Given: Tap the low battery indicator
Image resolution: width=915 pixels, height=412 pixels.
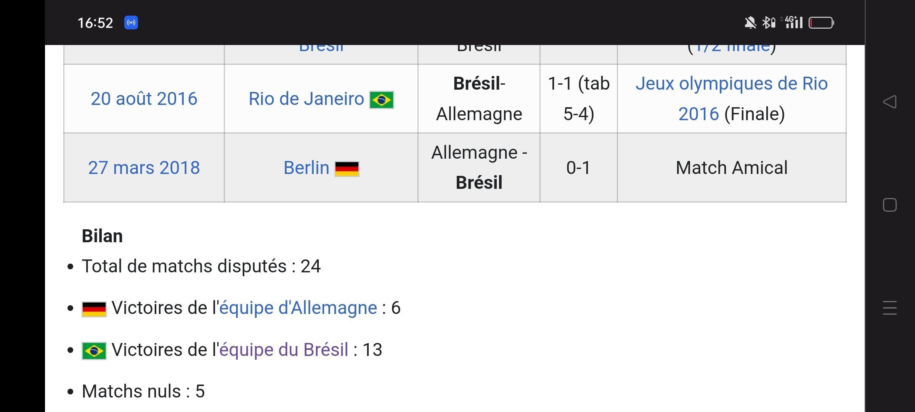Looking at the screenshot, I should 821,23.
